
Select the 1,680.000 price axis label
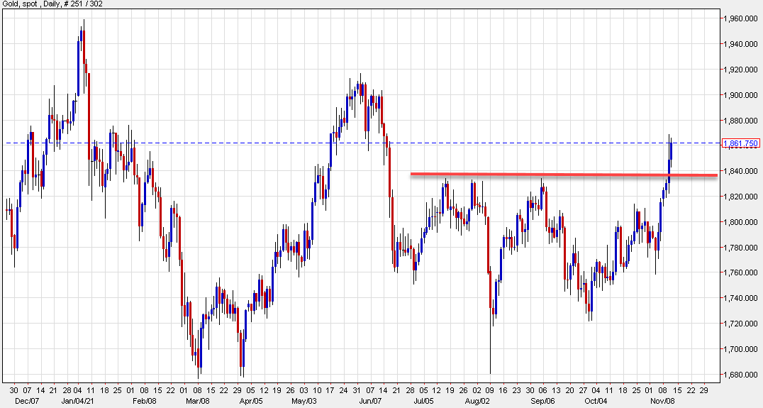(740, 375)
